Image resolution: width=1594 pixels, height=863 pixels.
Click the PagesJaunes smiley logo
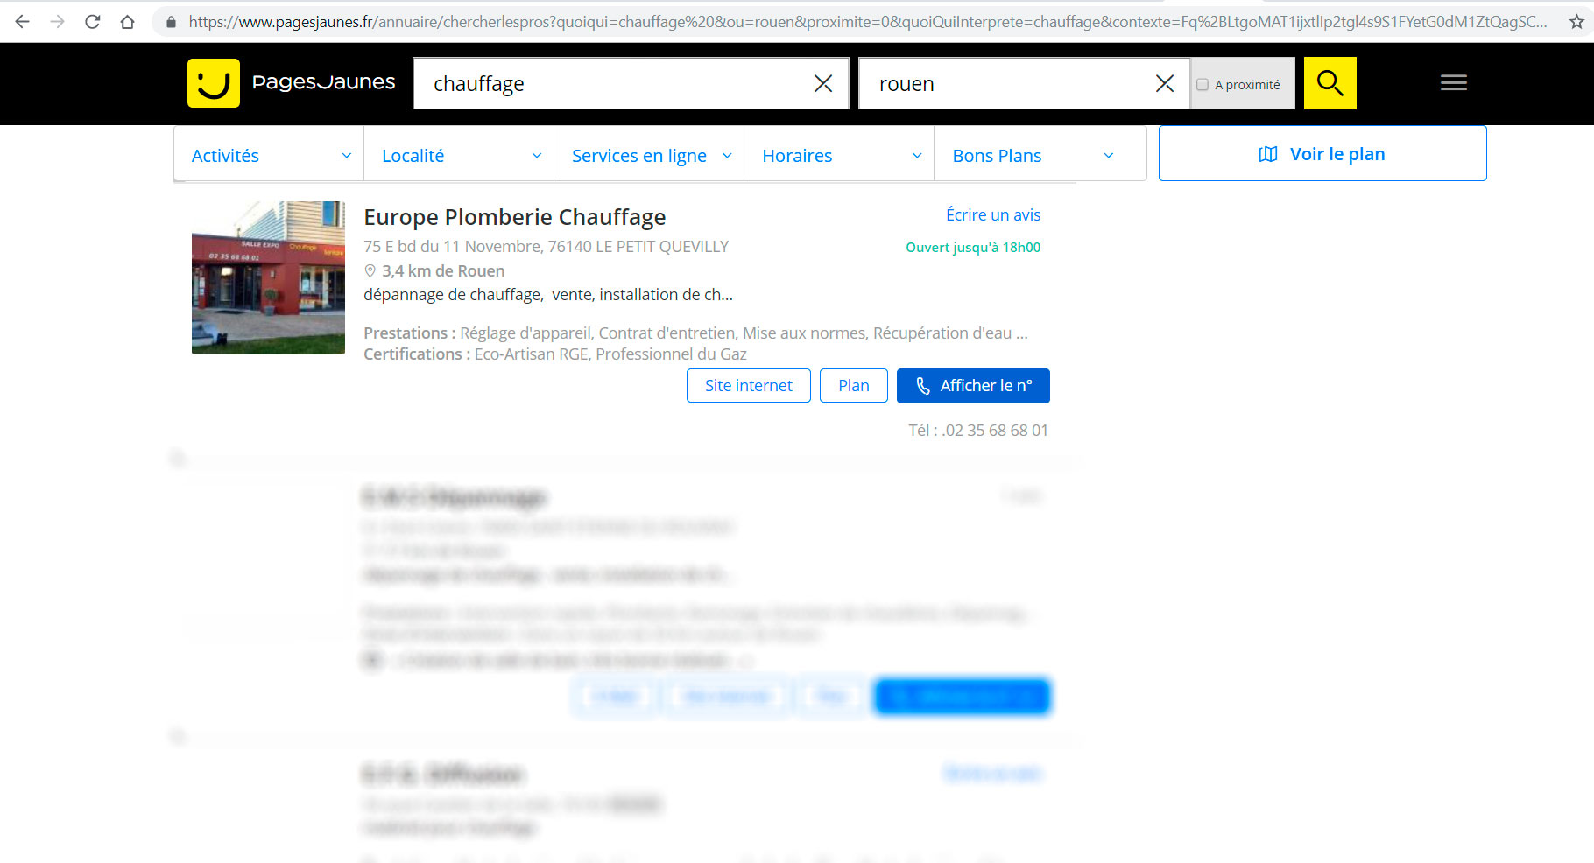click(x=213, y=83)
